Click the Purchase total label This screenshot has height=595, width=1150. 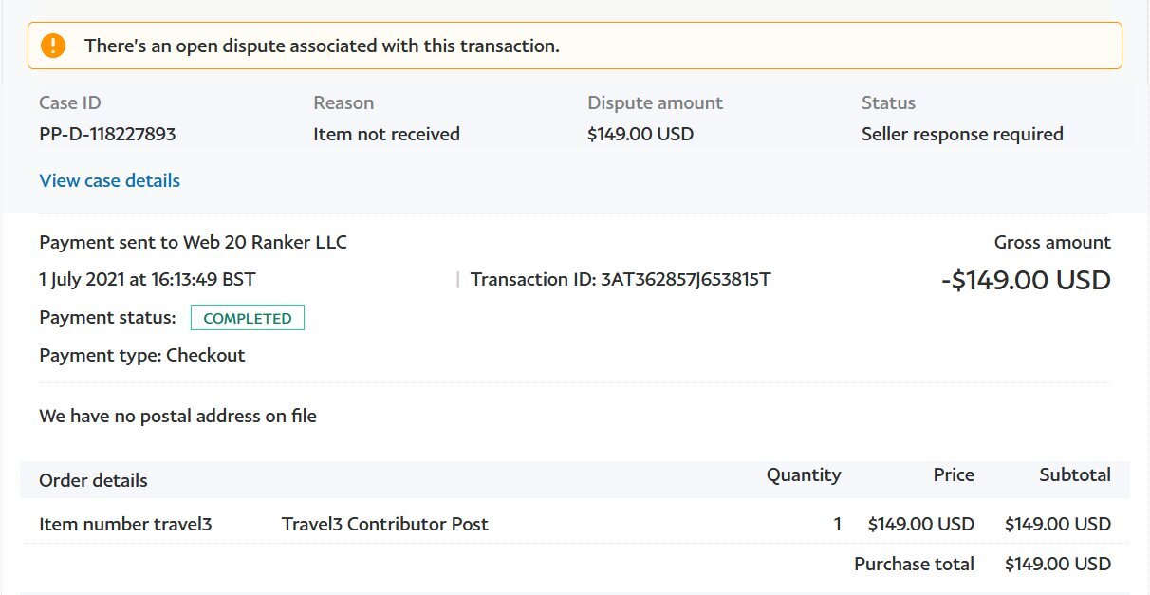(914, 564)
